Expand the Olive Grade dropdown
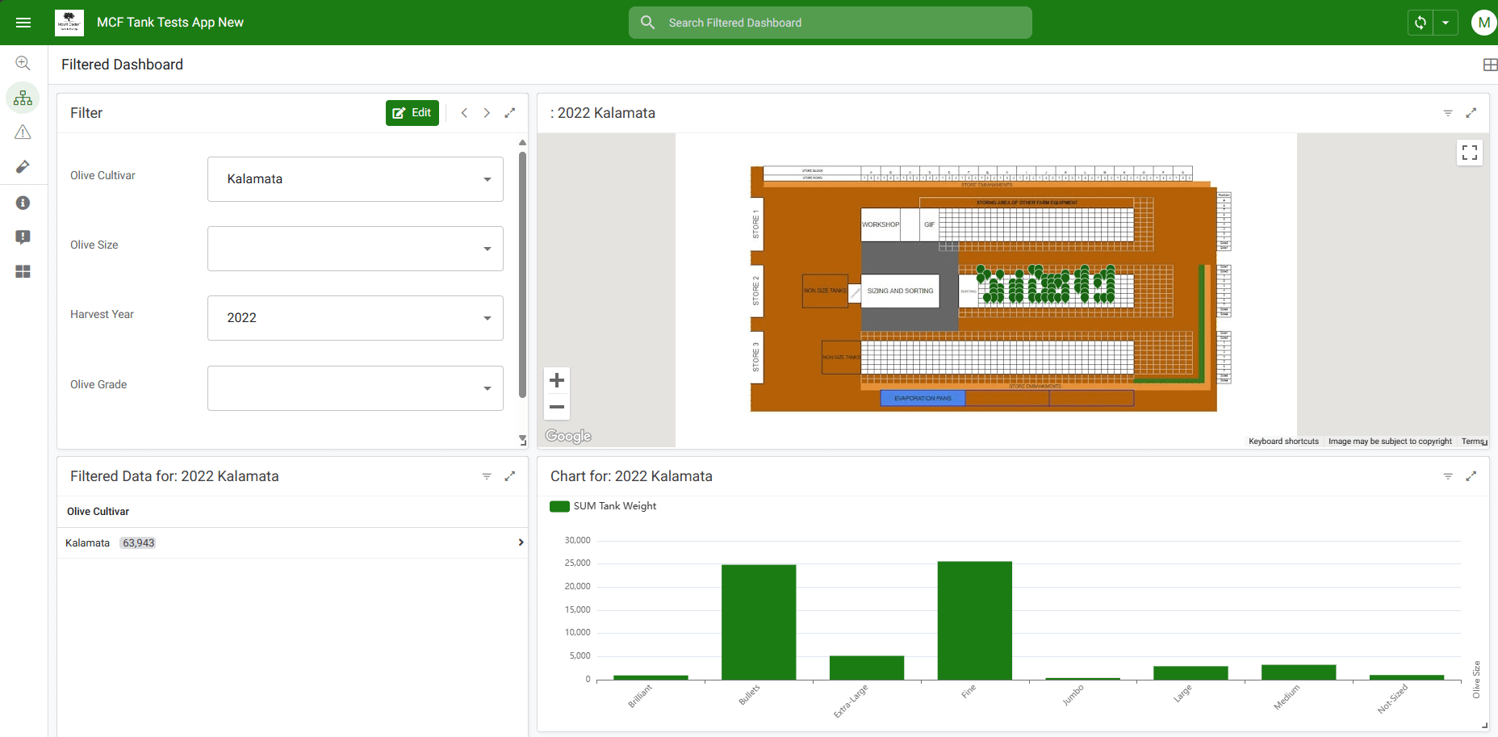 (x=355, y=388)
